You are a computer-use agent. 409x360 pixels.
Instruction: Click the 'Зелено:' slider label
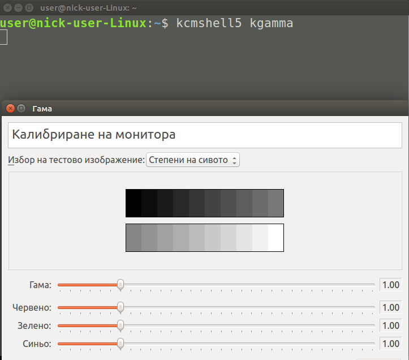click(34, 325)
